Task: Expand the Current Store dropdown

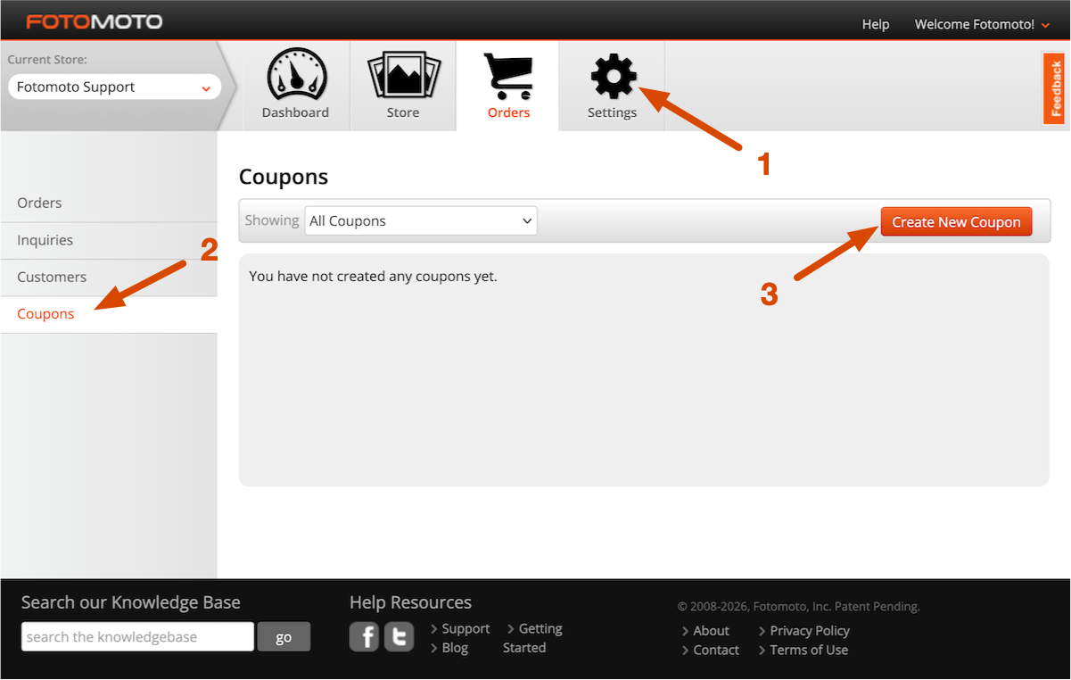Action: (115, 87)
